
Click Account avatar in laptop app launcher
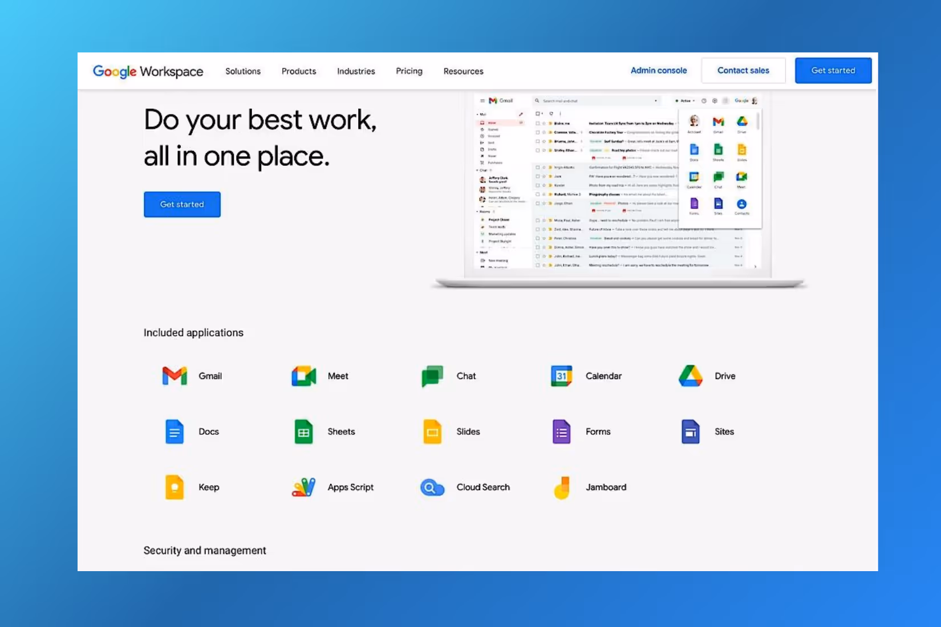click(694, 121)
